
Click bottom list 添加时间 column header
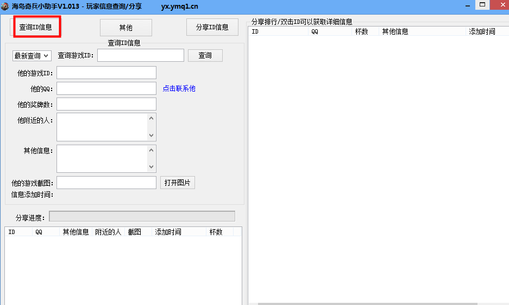pos(179,232)
